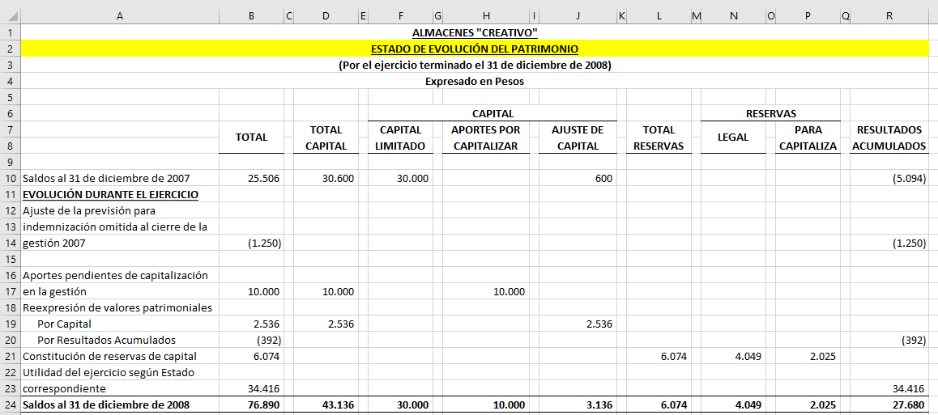
Task: Click the 43.136 total capital cell
Action: click(x=326, y=405)
